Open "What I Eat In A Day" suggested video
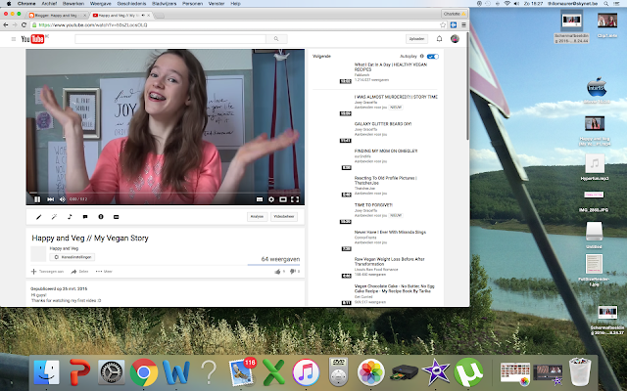This screenshot has height=391, width=627. coord(390,66)
